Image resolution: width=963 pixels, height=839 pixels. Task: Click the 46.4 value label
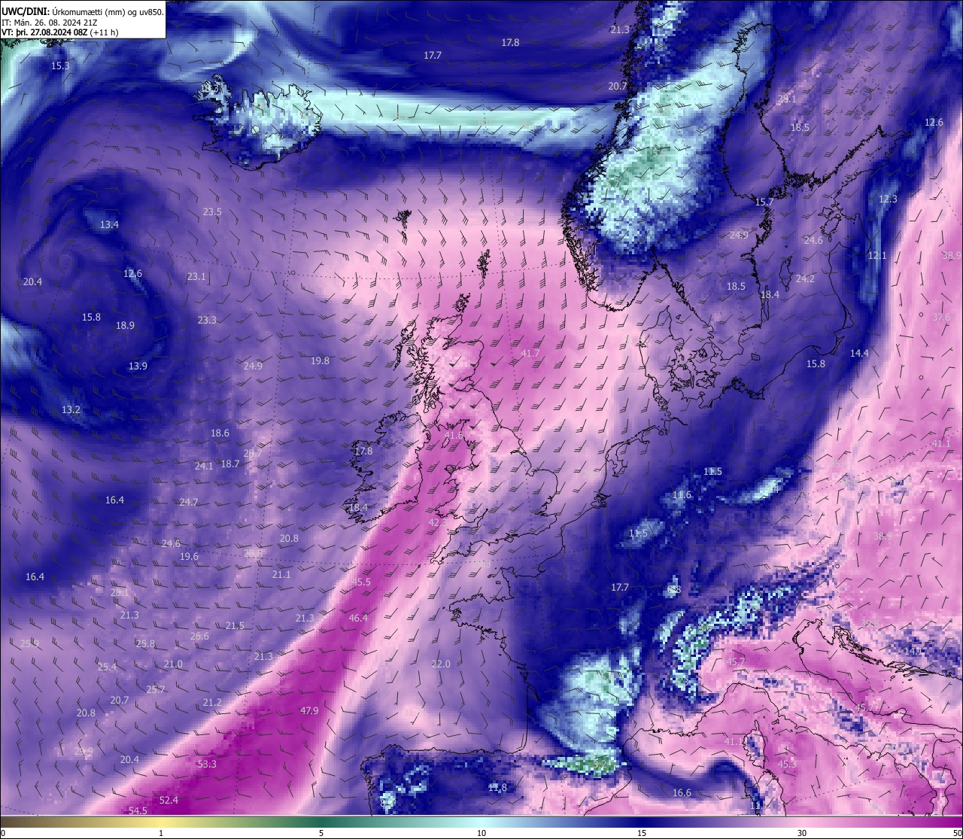(358, 619)
